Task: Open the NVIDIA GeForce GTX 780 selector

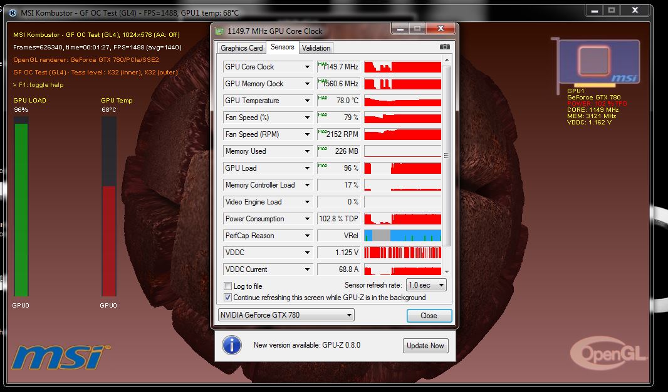Action: pyautogui.click(x=286, y=315)
